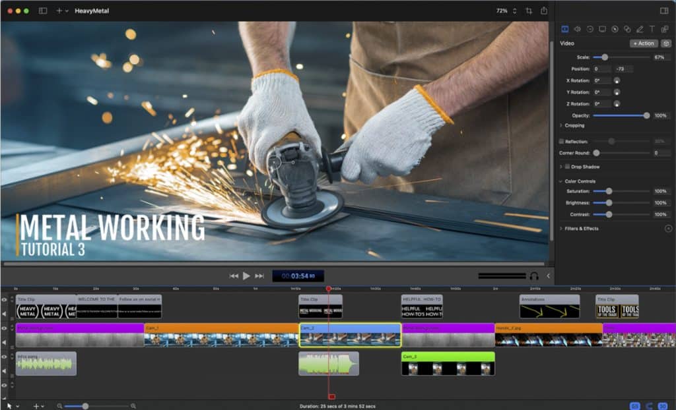The height and width of the screenshot is (410, 676).
Task: Toggle visibility eye of the top title track
Action: click(5, 300)
